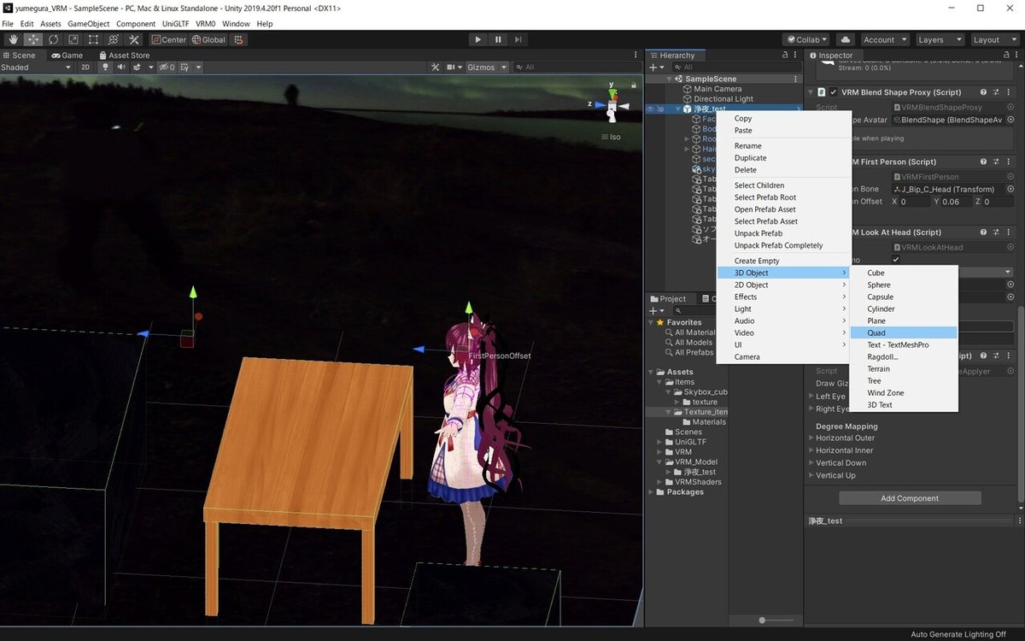This screenshot has width=1025, height=641.
Task: Select Main Camera in Hierarchy
Action: tap(717, 89)
